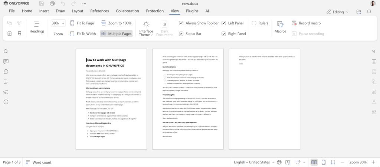Open Text Art settings in right sidebar
This screenshot has width=380, height=167.
pos(374,102)
